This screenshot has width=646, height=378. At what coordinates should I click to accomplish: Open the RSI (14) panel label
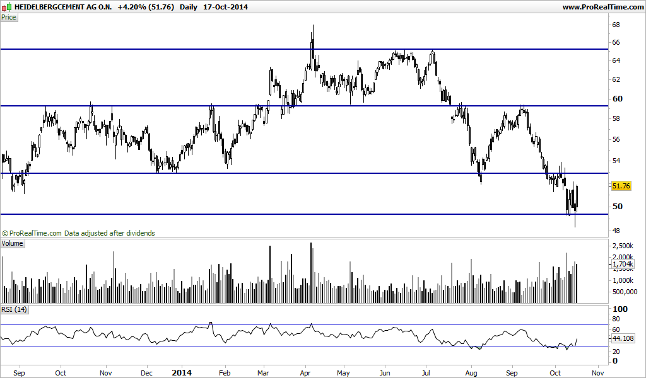pyautogui.click(x=14, y=309)
